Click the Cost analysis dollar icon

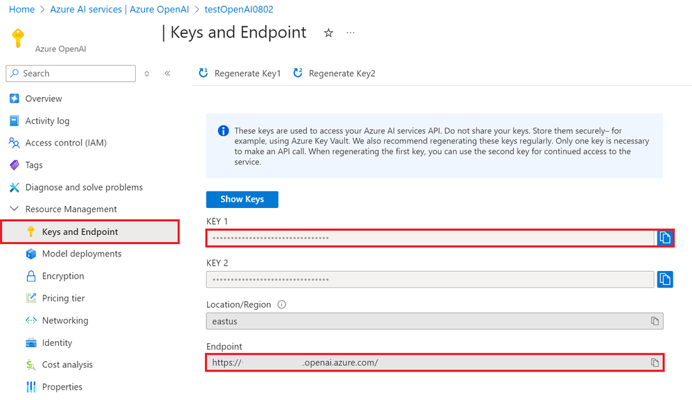[x=30, y=365]
